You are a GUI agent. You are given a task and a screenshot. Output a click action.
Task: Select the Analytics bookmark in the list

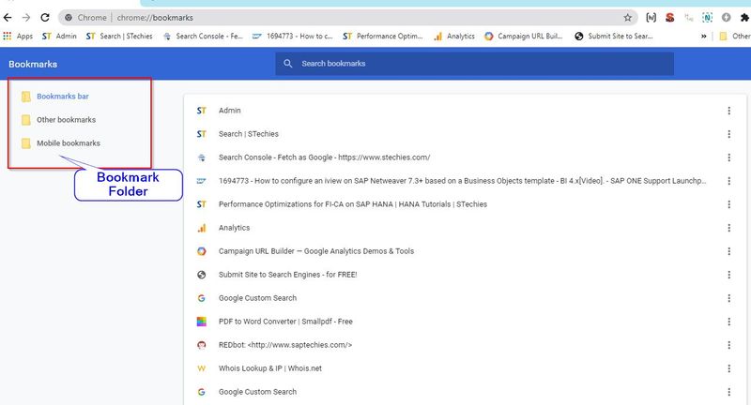[465, 228]
